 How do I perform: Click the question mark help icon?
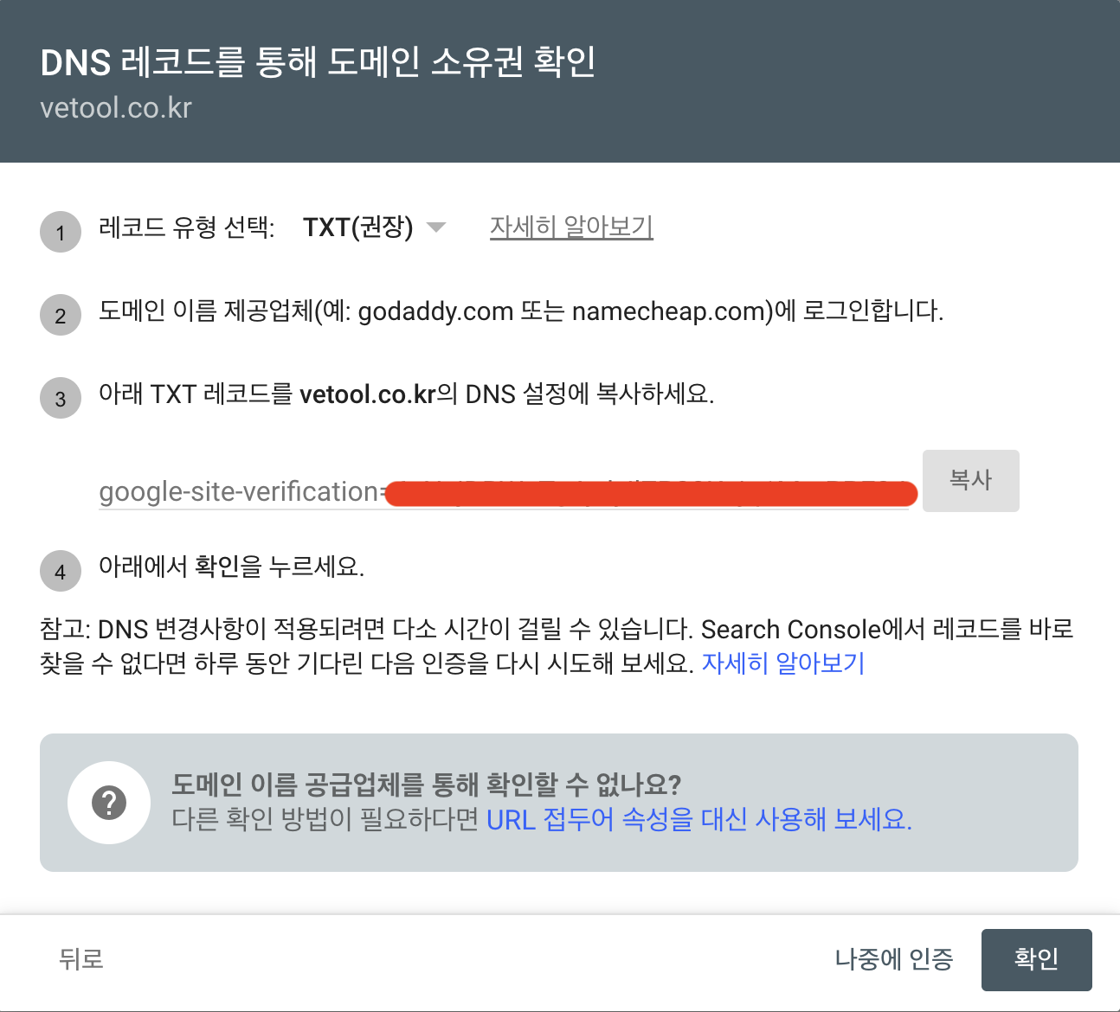pyautogui.click(x=108, y=802)
